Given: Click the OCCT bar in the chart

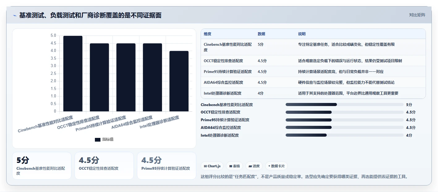Looking at the screenshot, I should (100, 77).
